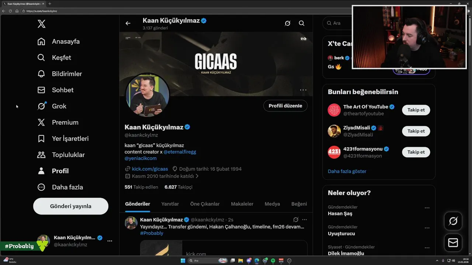Click the #Probably hashtag in the post
The image size is (472, 265).
click(152, 233)
